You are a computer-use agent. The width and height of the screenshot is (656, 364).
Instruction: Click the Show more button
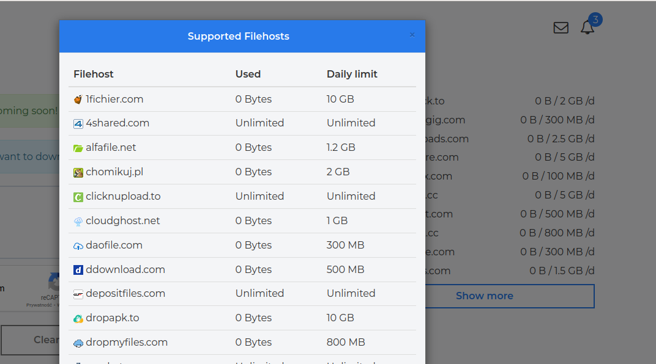point(484,296)
